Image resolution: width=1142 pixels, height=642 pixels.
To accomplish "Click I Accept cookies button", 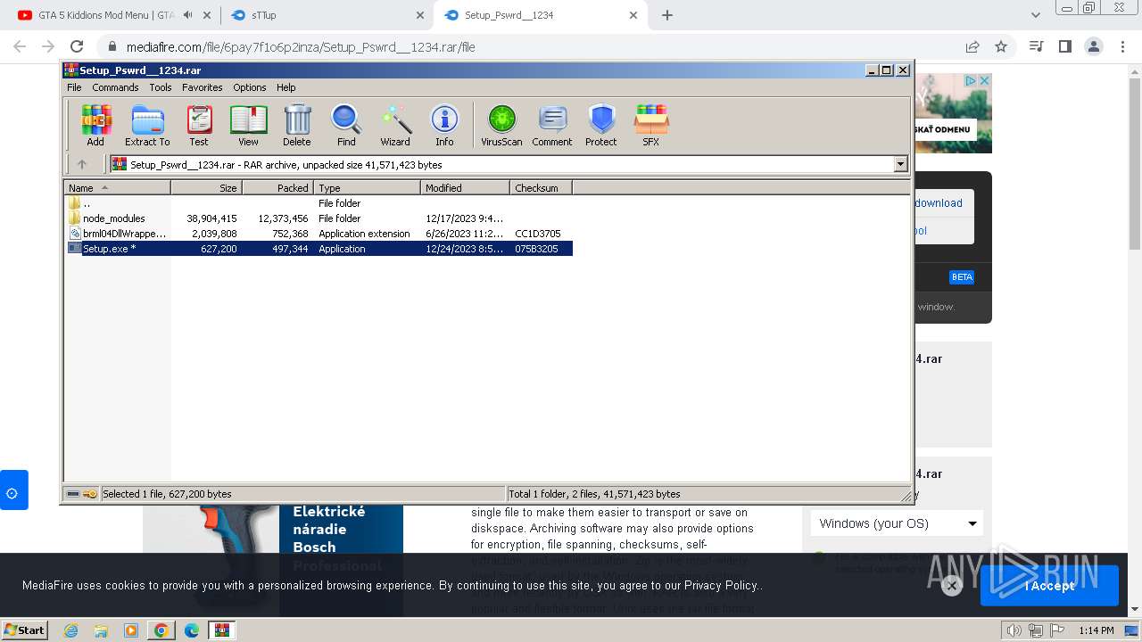I will click(x=1049, y=586).
